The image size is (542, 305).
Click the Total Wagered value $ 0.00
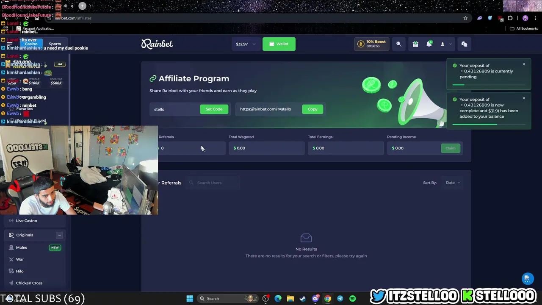(239, 148)
